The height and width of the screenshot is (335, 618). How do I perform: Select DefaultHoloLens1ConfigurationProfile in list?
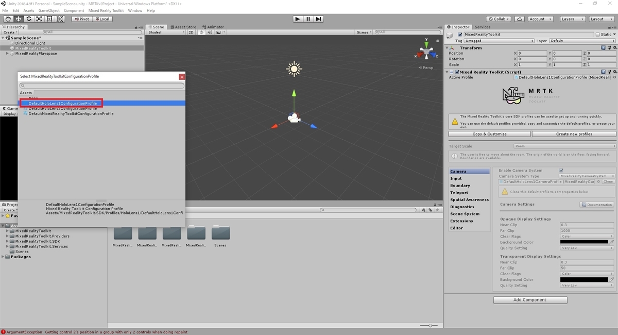tap(62, 103)
